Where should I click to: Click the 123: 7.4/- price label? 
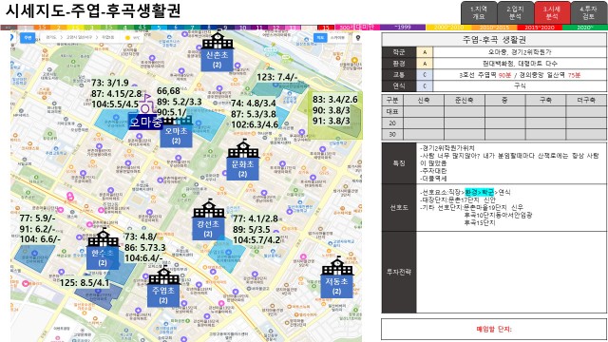pyautogui.click(x=276, y=78)
